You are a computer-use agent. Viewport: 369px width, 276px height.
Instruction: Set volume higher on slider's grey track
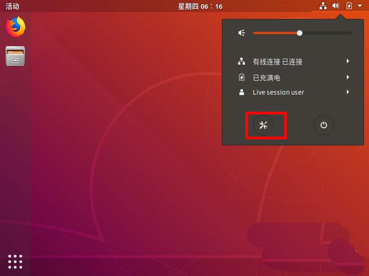(327, 33)
